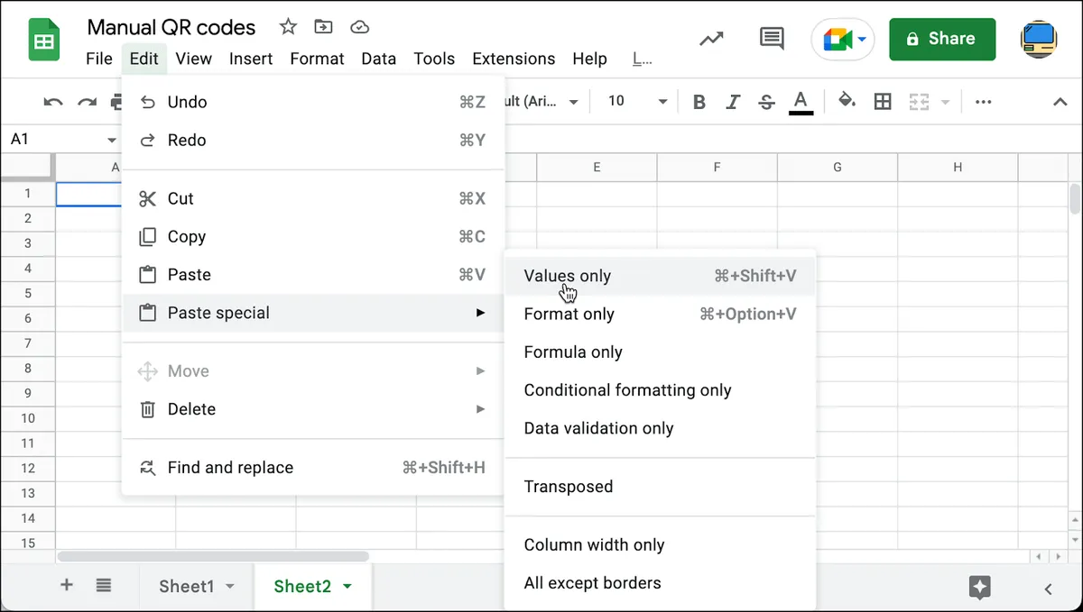Click the toolbar Redo arrow
Screen dimensions: 1083x612
pos(87,102)
